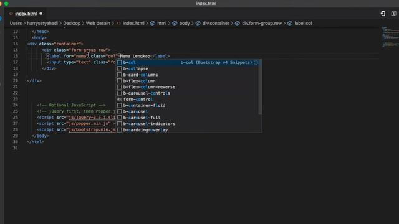Viewport: 399px width, 224px height.
Task: Choose the b-flex-column-reverse suggestion
Action: pos(188,87)
